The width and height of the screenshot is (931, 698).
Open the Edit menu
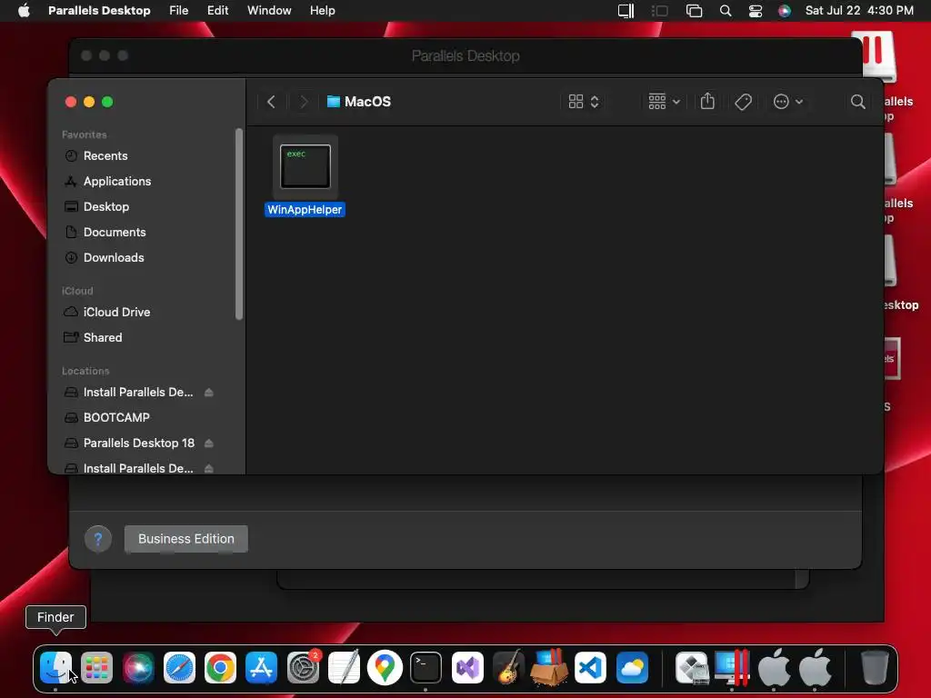click(217, 10)
